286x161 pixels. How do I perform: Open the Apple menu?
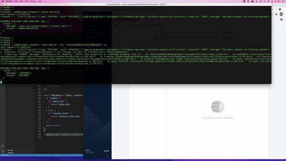coord(3,1)
